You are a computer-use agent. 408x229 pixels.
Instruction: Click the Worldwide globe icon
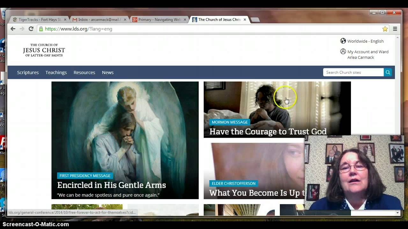point(343,41)
